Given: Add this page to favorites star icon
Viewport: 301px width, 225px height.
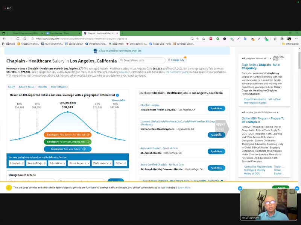Looking at the screenshot, I should (x=204, y=39).
